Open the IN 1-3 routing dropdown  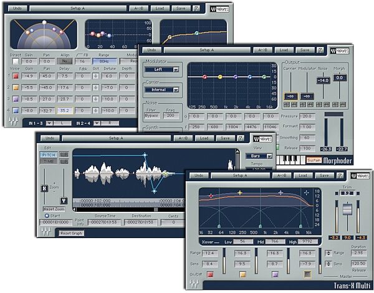(x=49, y=123)
